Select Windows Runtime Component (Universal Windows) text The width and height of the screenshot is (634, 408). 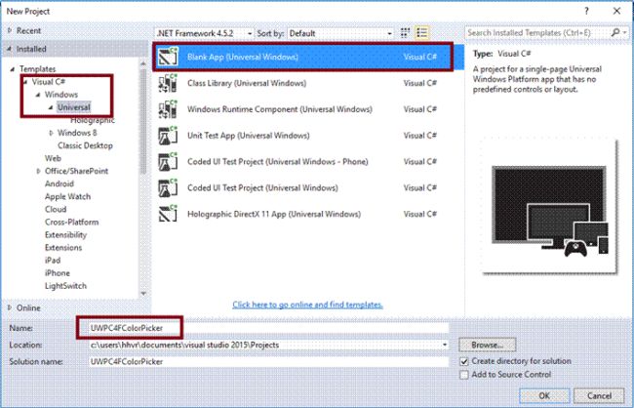[280, 109]
